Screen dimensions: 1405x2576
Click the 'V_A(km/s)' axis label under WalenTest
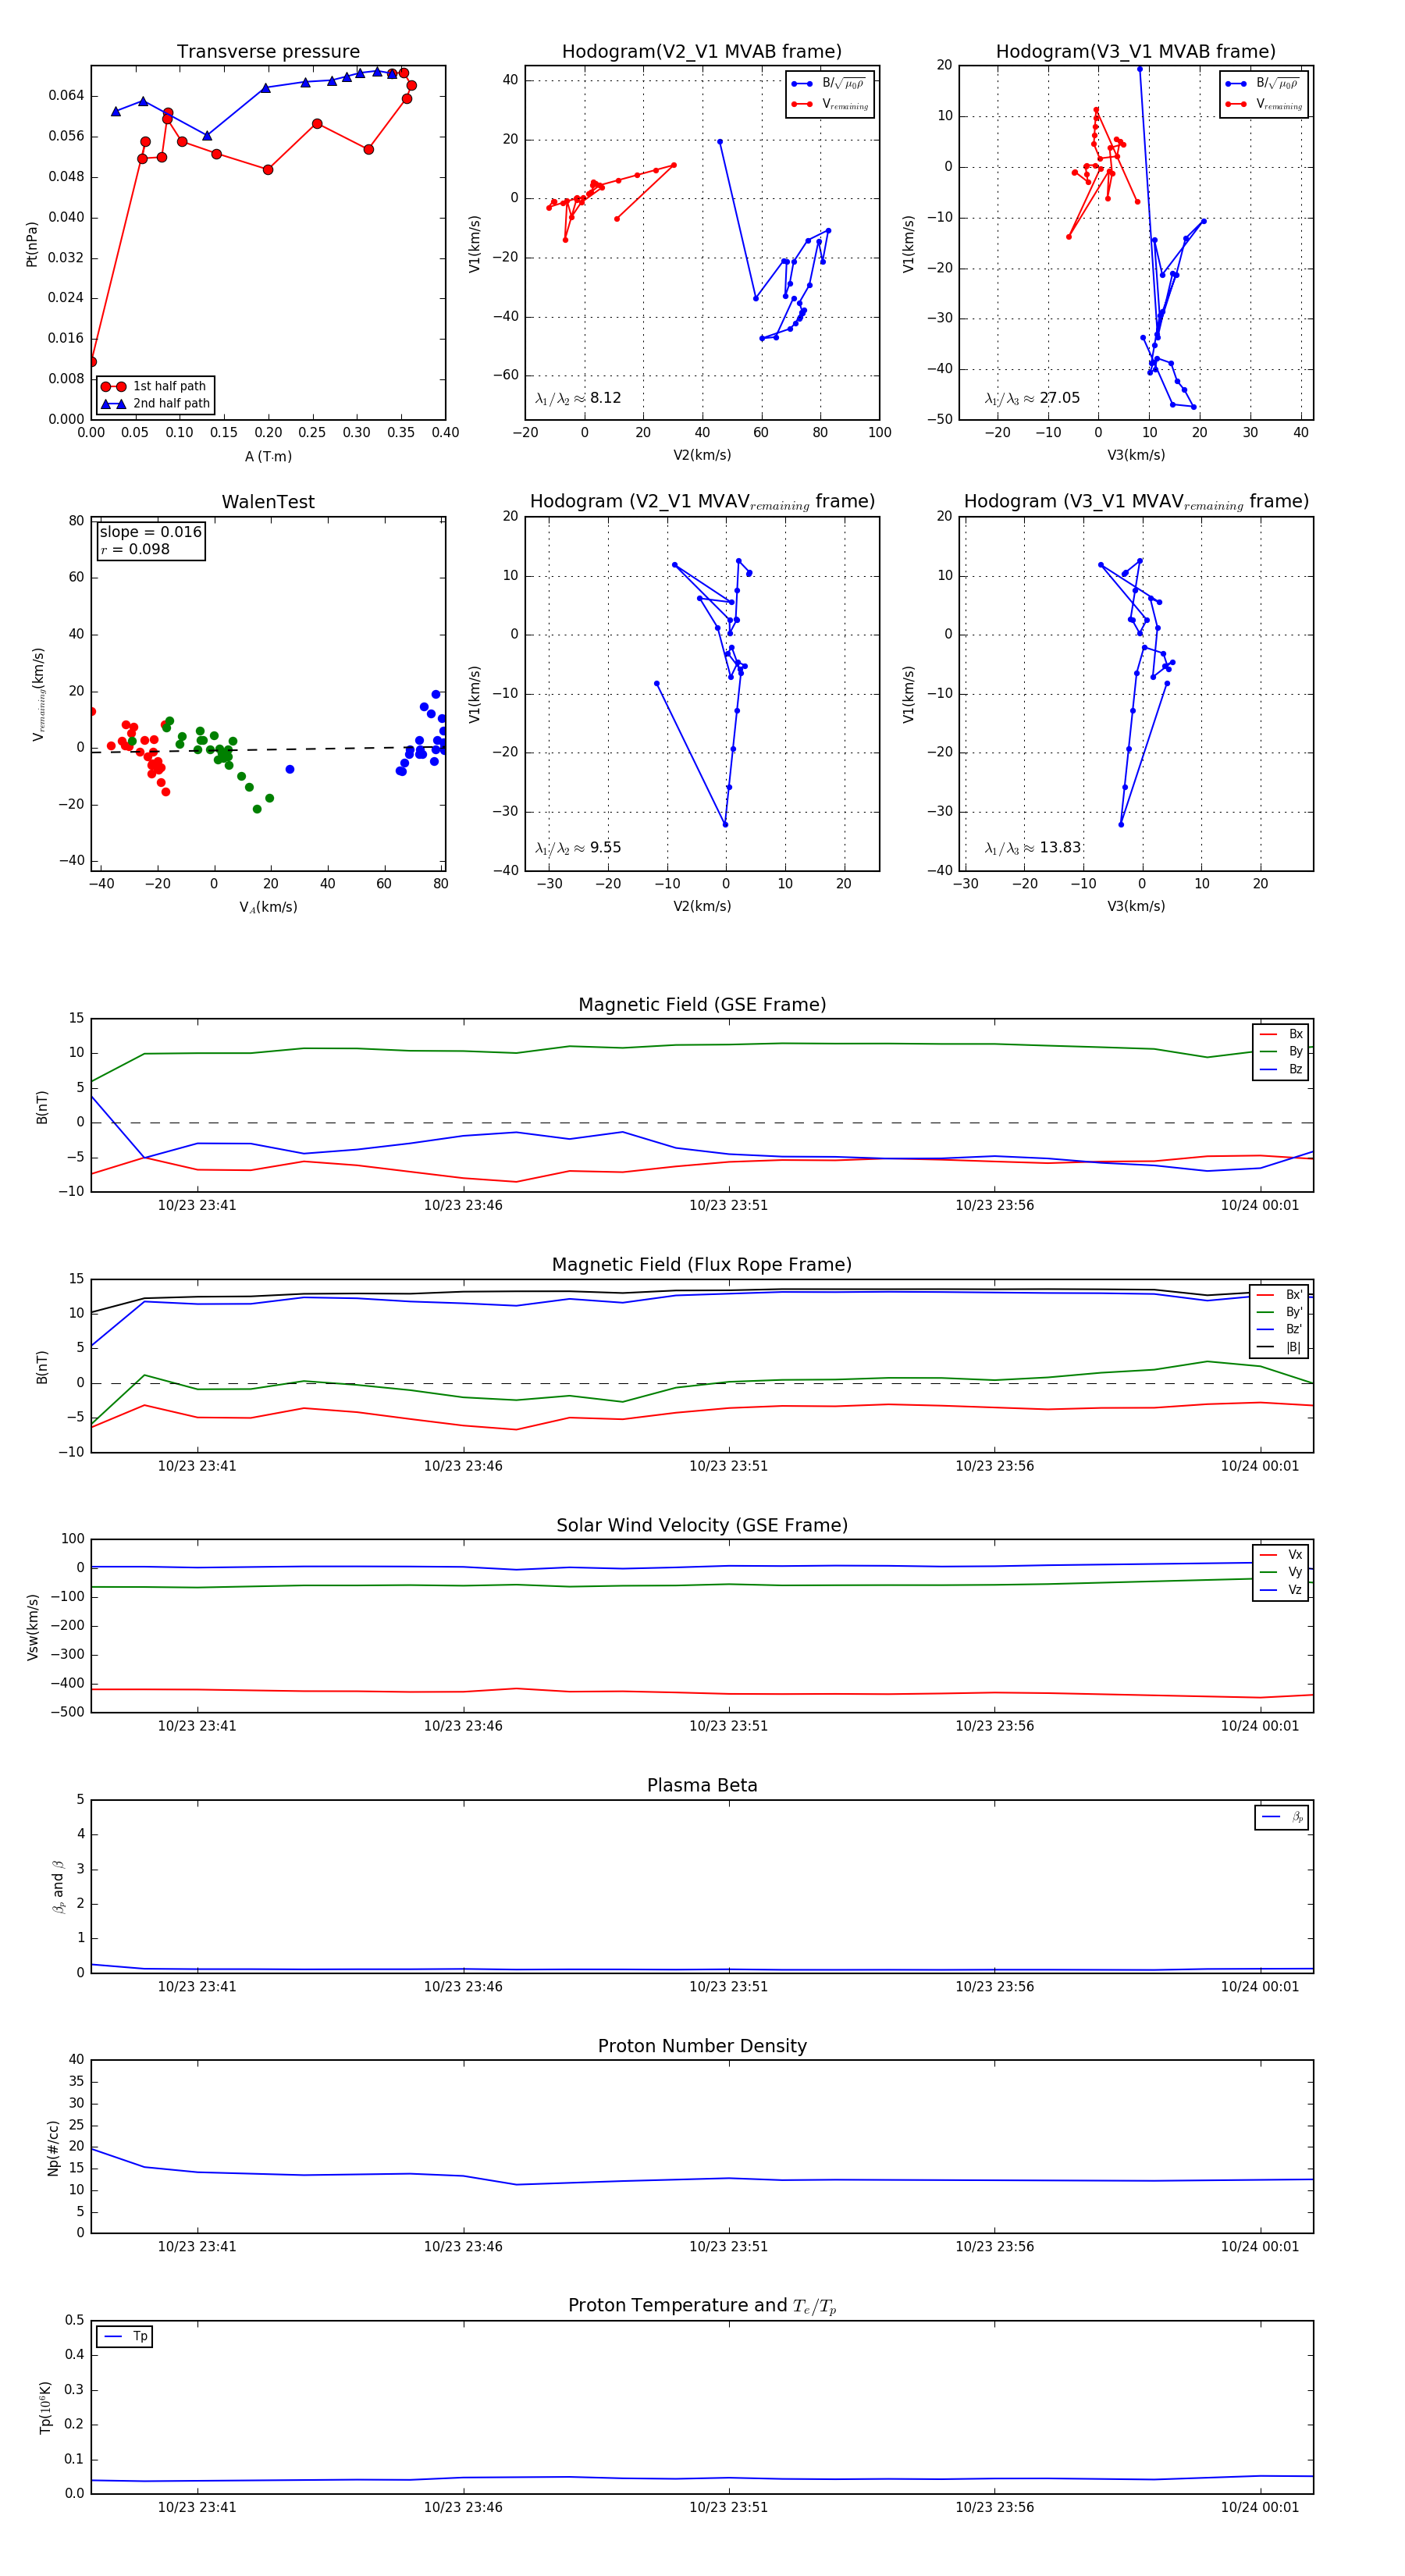pos(268,907)
